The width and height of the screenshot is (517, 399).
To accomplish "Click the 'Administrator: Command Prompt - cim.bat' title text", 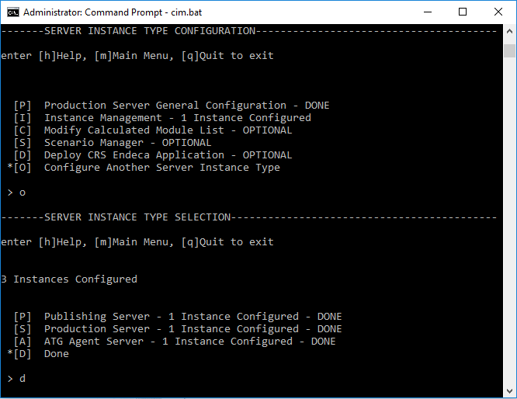I will [x=113, y=12].
